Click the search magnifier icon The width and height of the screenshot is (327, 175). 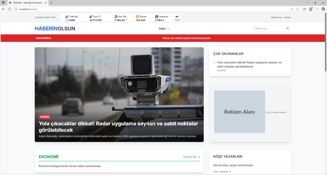(x=287, y=28)
